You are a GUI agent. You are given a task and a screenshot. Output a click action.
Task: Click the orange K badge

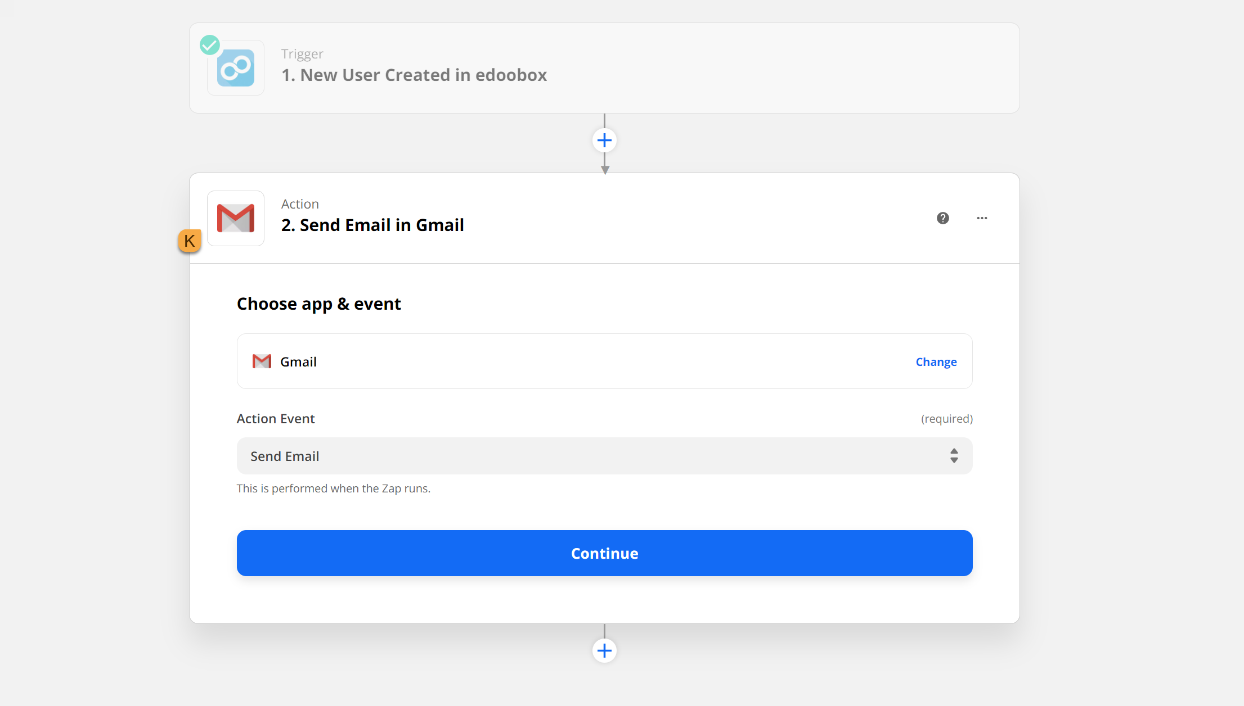click(190, 241)
